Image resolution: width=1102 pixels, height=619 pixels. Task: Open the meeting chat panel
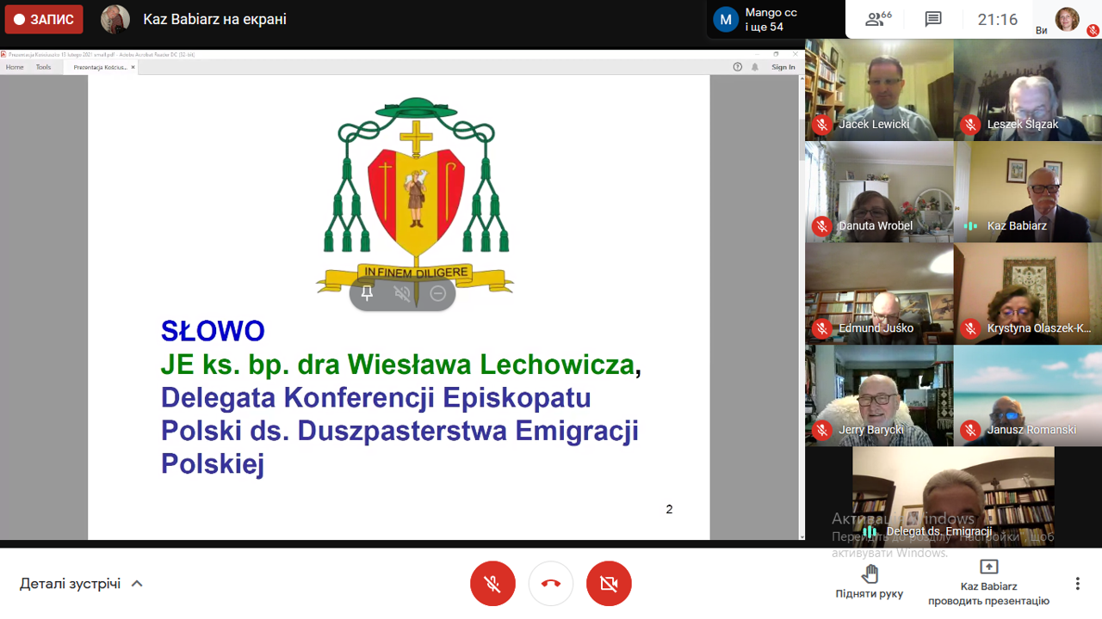pos(933,20)
